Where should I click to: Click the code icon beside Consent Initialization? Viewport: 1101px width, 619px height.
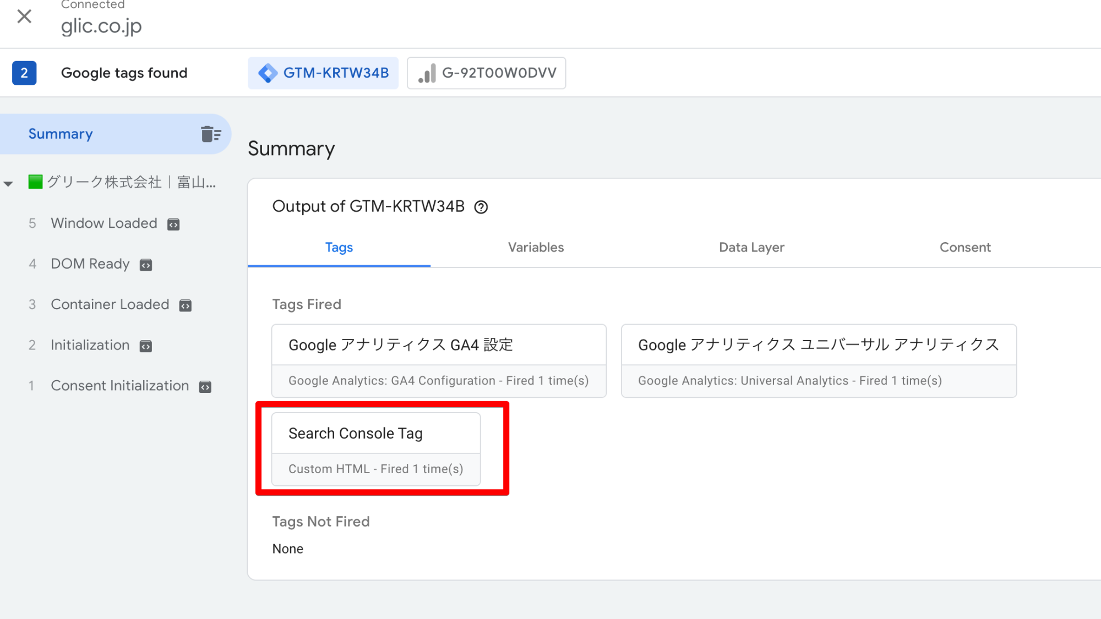pos(205,387)
